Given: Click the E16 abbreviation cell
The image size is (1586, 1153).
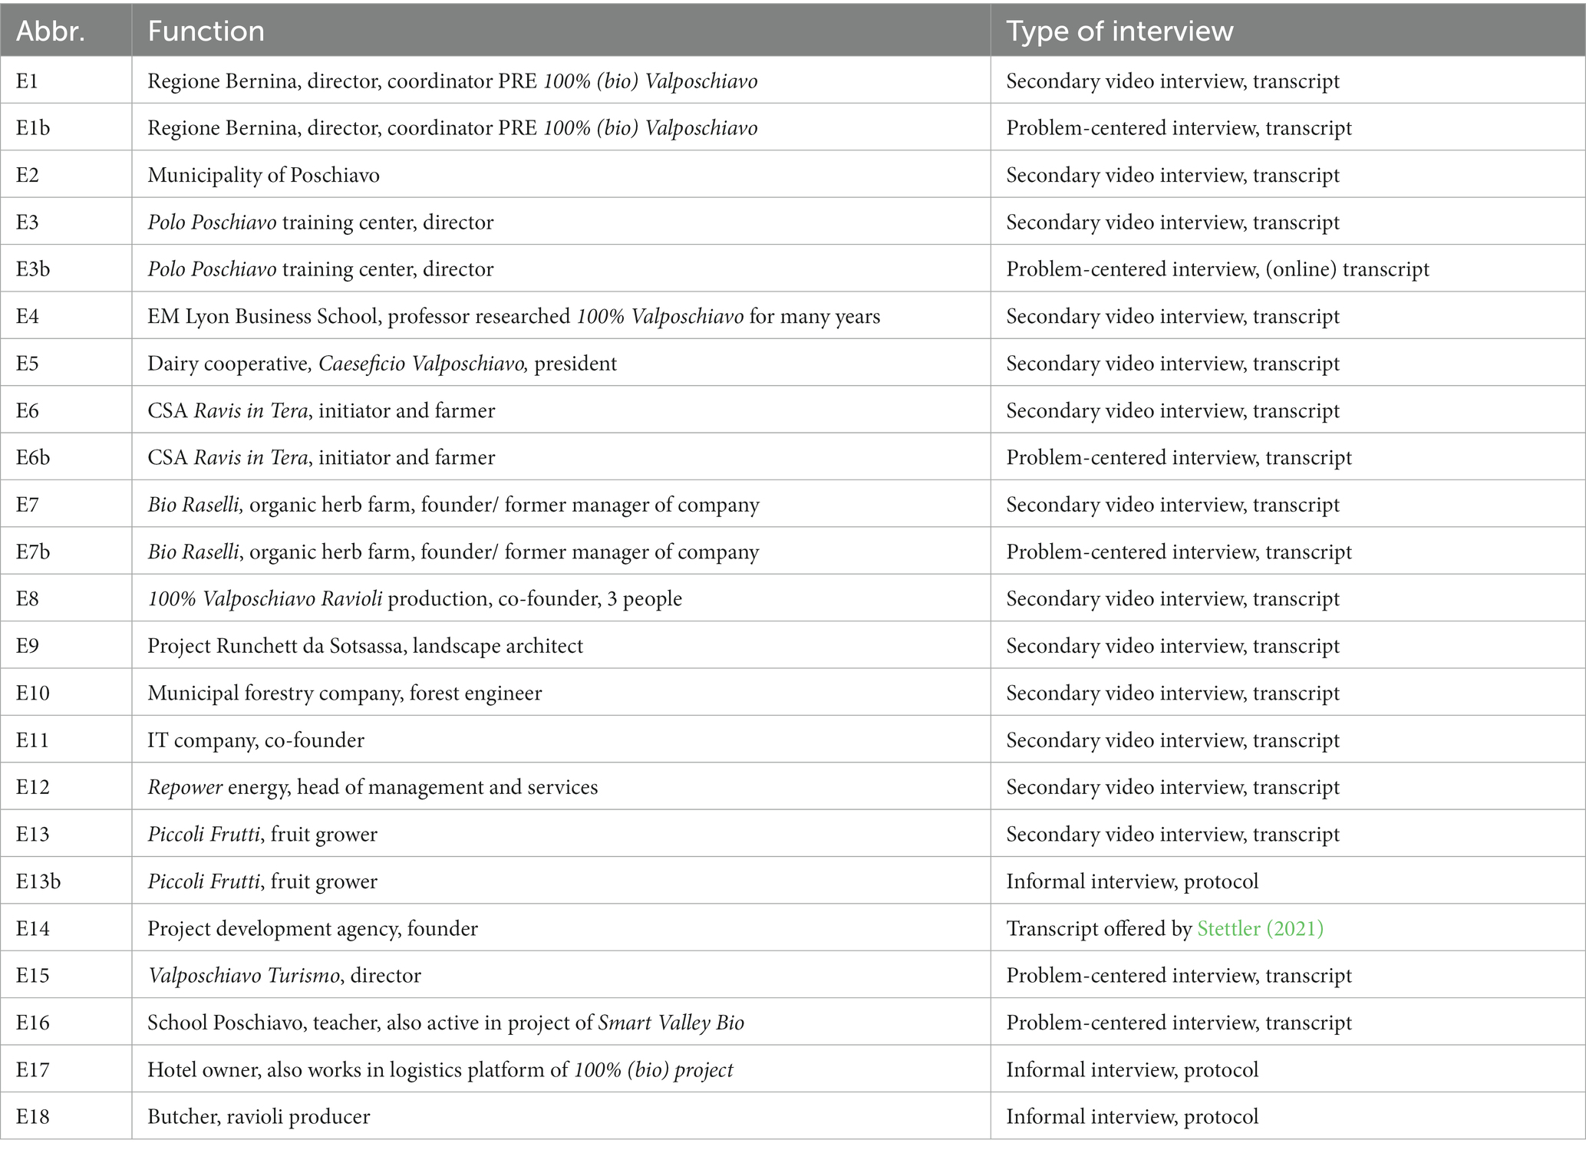Looking at the screenshot, I should [66, 1022].
